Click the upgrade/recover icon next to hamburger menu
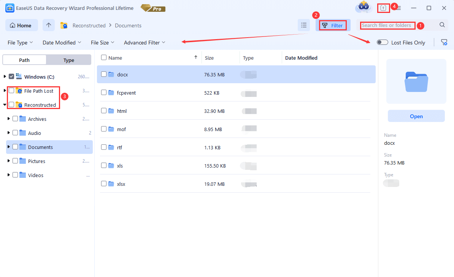Image resolution: width=454 pixels, height=277 pixels. pos(383,8)
